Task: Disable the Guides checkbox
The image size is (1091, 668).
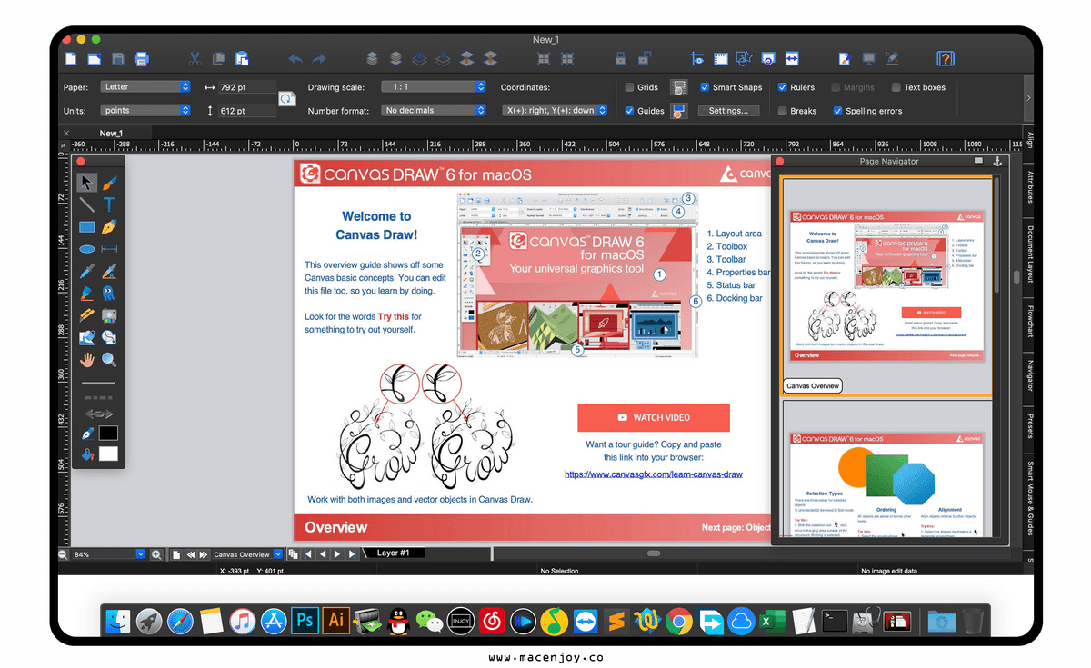Action: [x=630, y=111]
